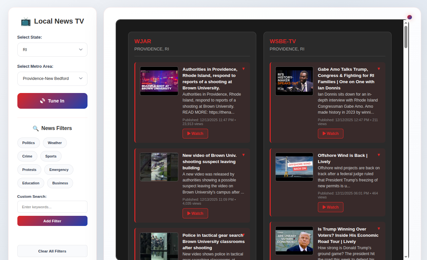Open the Providence-New Bedford metro area dropdown
Image resolution: width=427 pixels, height=260 pixels.
(x=52, y=79)
